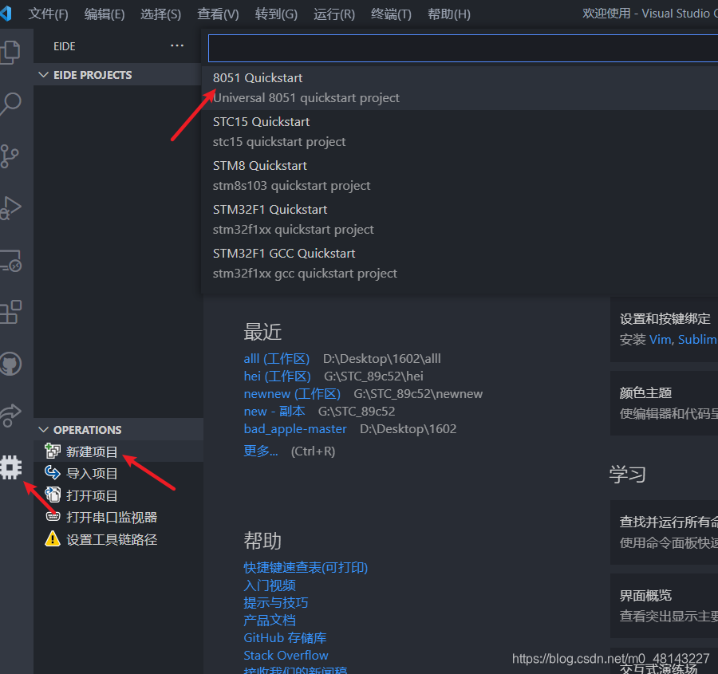The width and height of the screenshot is (718, 674).
Task: Open the 文件(F) menu
Action: (48, 14)
